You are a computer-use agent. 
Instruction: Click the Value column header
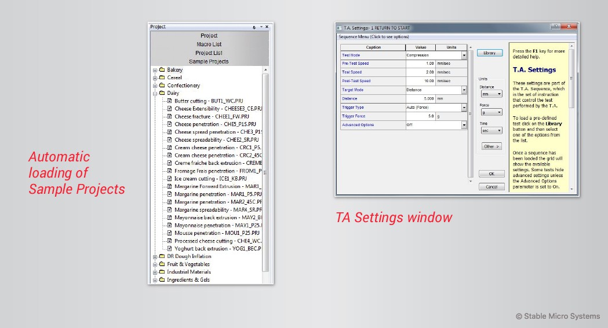(421, 47)
